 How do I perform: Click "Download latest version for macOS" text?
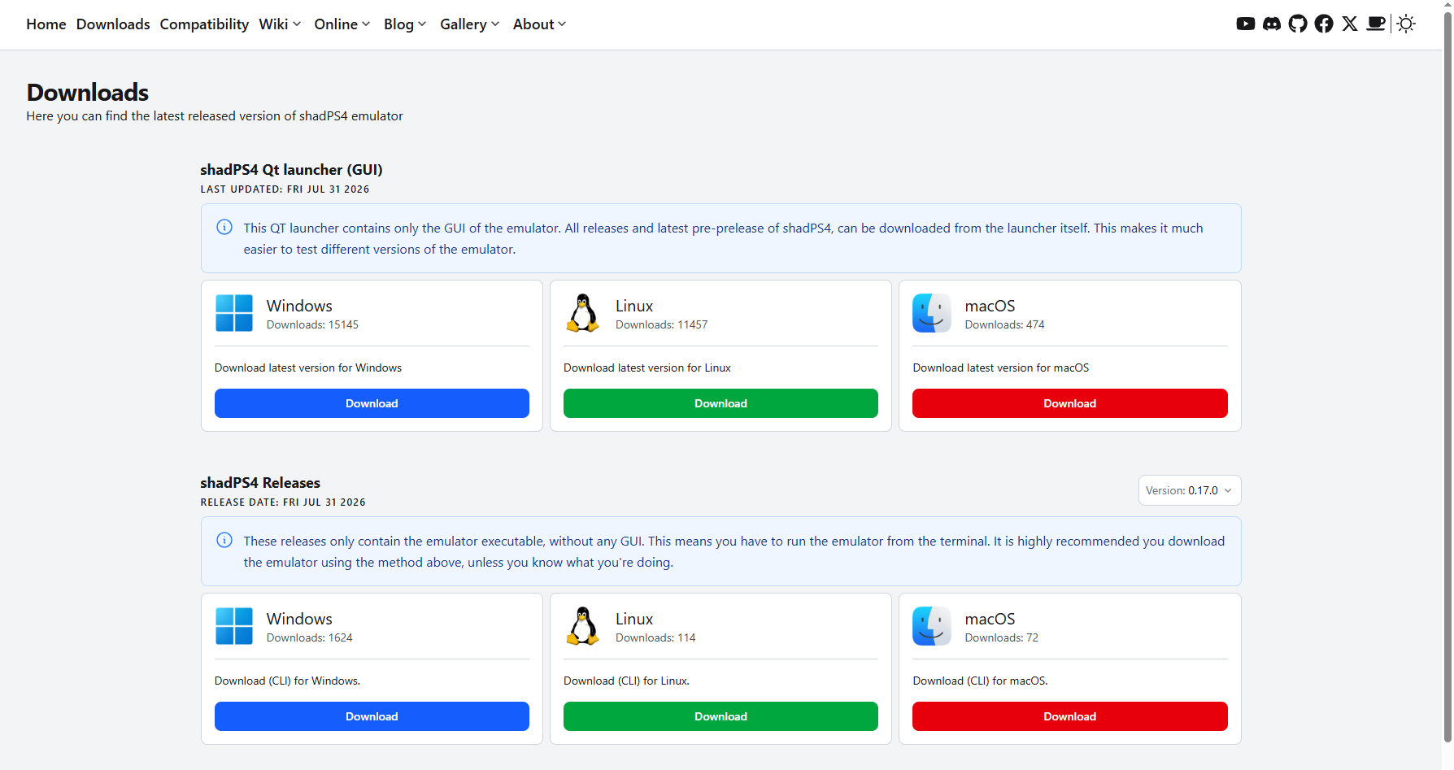[1001, 368]
